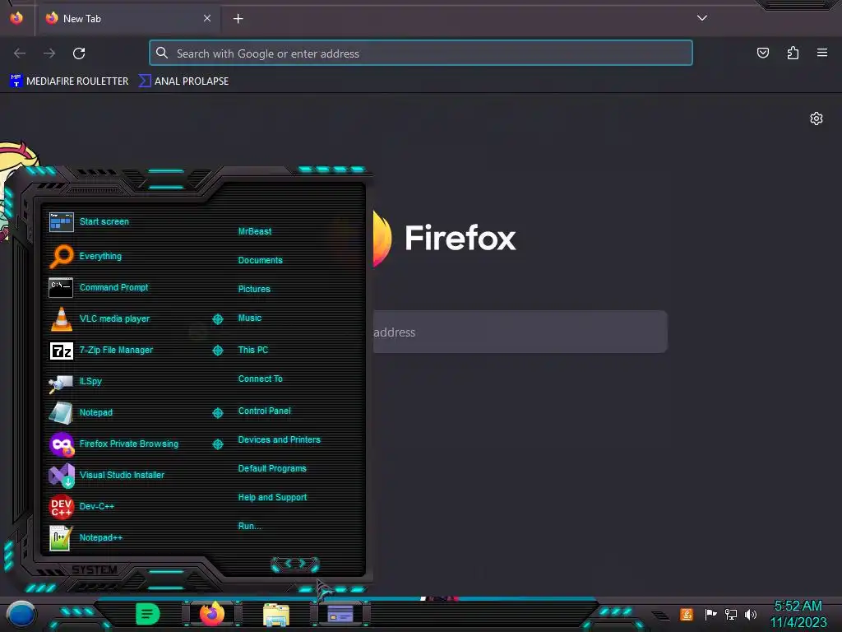Expand Firefox Private Browsing jump list arrow
842x632 pixels.
[217, 444]
